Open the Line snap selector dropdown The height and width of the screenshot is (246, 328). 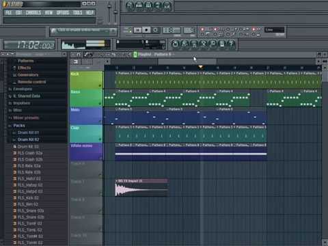click(x=274, y=30)
